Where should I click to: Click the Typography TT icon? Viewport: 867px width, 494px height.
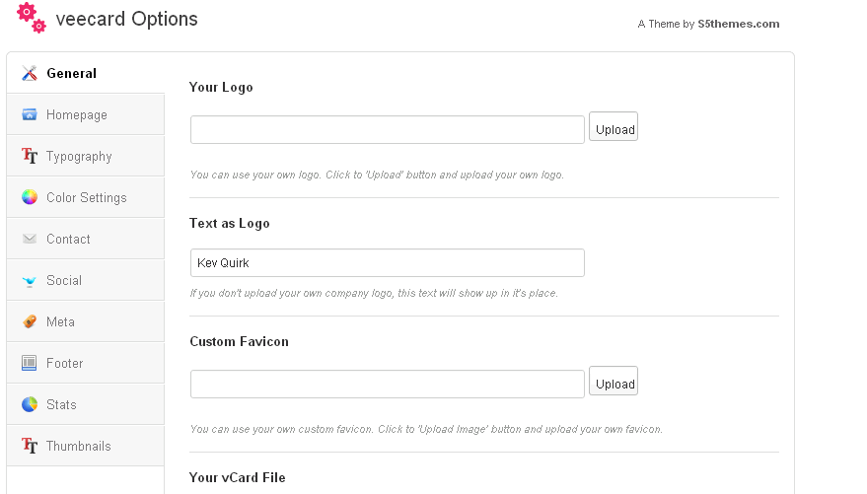(29, 156)
